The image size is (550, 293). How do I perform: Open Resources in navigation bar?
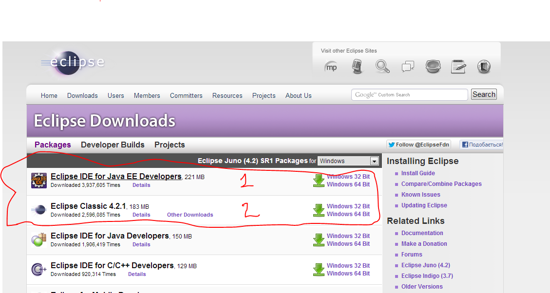coord(228,96)
